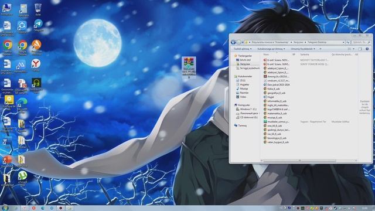This screenshot has width=375, height=211.
Task: Select matematika_6_uzb file in list
Action: point(275,113)
